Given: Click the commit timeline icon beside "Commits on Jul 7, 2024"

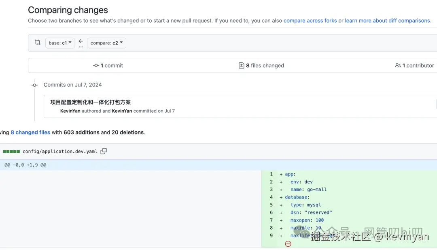Looking at the screenshot, I should click(35, 85).
